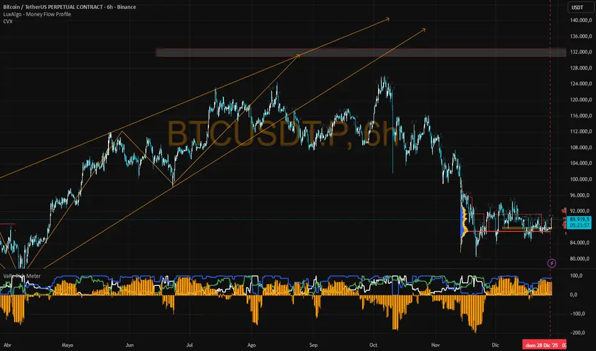Screen dimensions: 596x351
Task: Open the USDT currency selector
Action: click(x=577, y=7)
